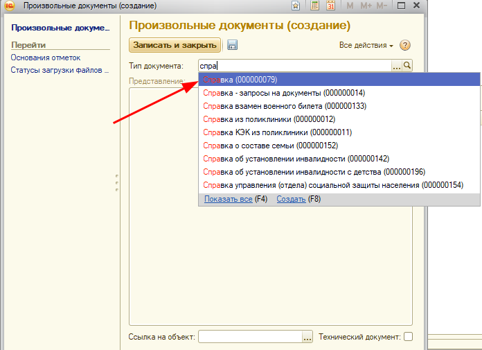Click the Показать все link
482x350 pixels.
pos(228,199)
